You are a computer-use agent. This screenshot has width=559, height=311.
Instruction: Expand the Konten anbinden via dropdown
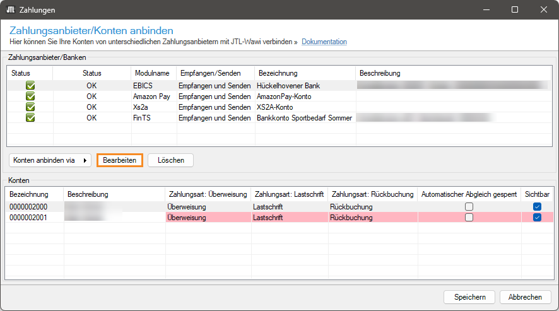click(50, 160)
